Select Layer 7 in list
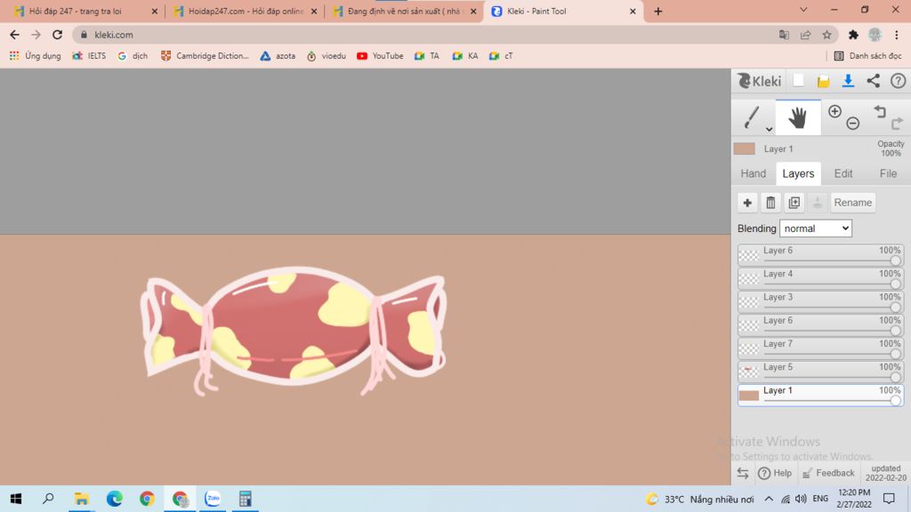The image size is (911, 512). 820,348
